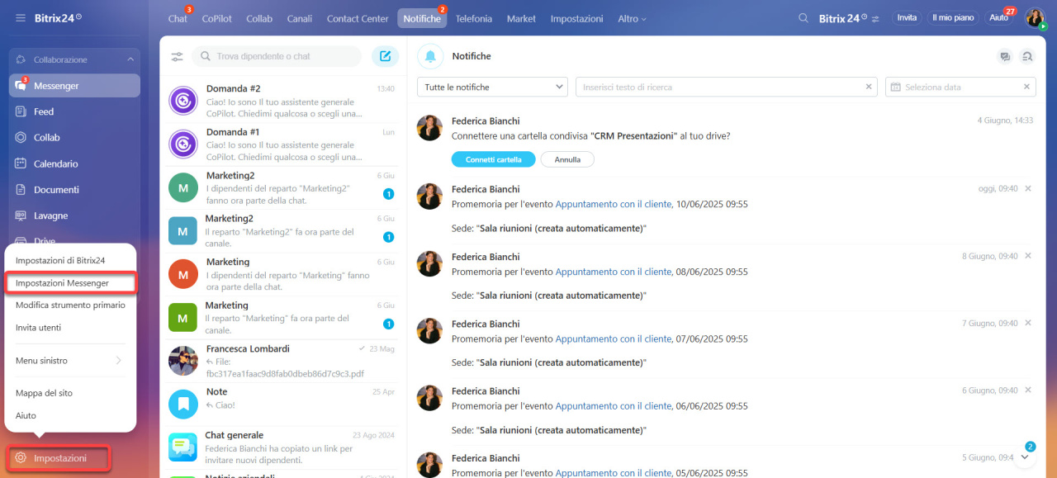Click the Invita button in header

click(x=907, y=17)
